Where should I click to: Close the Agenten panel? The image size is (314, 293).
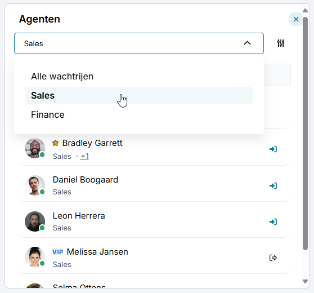tap(296, 19)
